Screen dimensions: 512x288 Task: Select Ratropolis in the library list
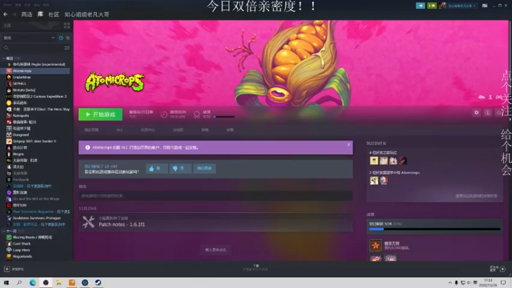(21, 116)
